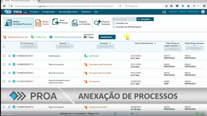Reload the page in browser
Screen dimensions: 207x116
click(120, 6)
